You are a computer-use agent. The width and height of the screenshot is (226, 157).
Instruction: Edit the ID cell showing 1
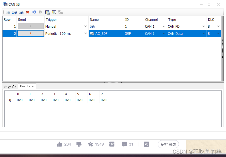pos(134,26)
